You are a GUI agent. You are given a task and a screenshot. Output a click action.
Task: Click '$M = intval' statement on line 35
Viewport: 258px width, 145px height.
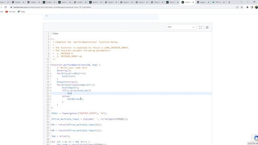pos(77,130)
